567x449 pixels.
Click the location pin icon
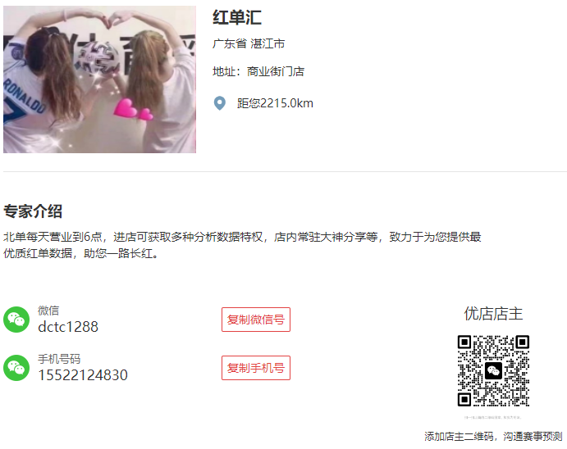point(219,103)
